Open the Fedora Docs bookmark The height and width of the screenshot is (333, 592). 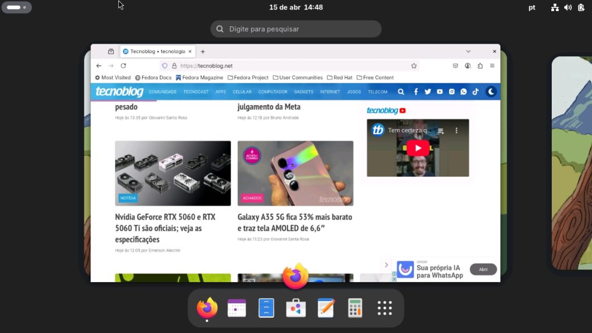coord(153,78)
